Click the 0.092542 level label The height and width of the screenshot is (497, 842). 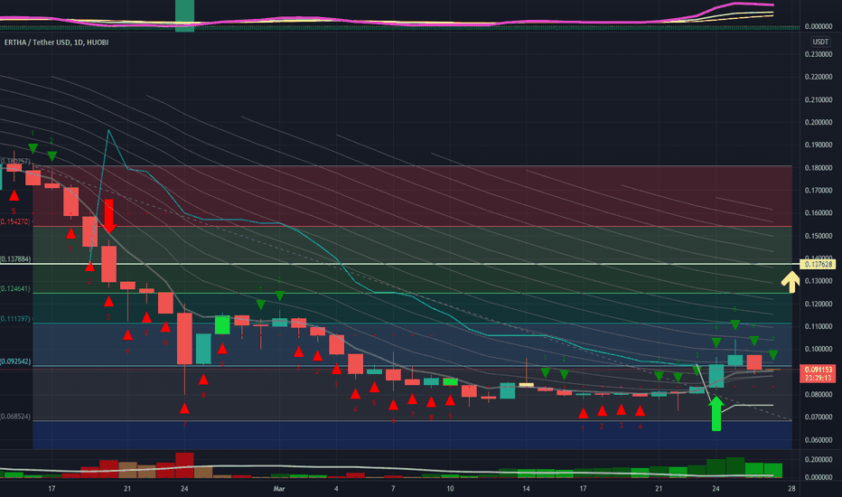click(x=15, y=361)
